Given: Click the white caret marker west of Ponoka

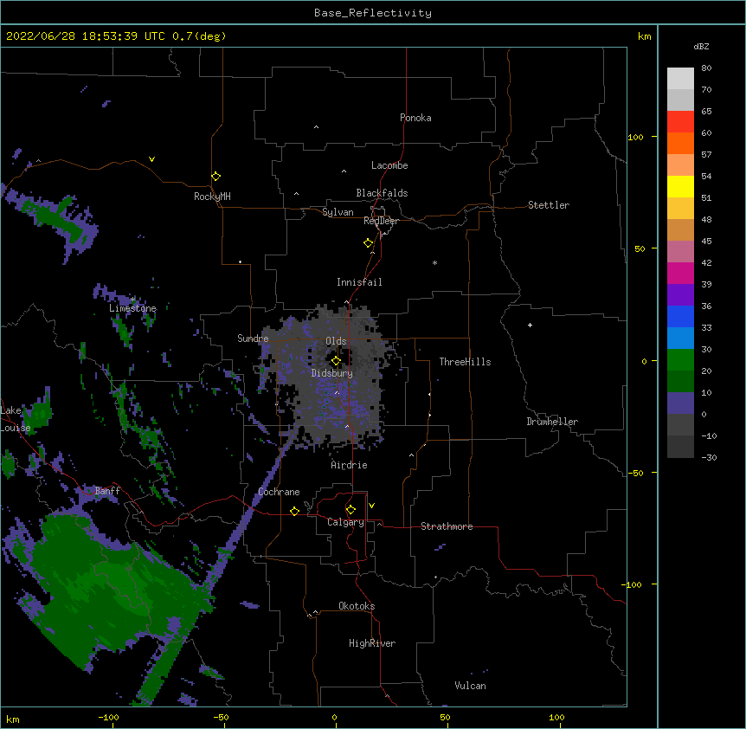Looking at the screenshot, I should click(x=317, y=127).
